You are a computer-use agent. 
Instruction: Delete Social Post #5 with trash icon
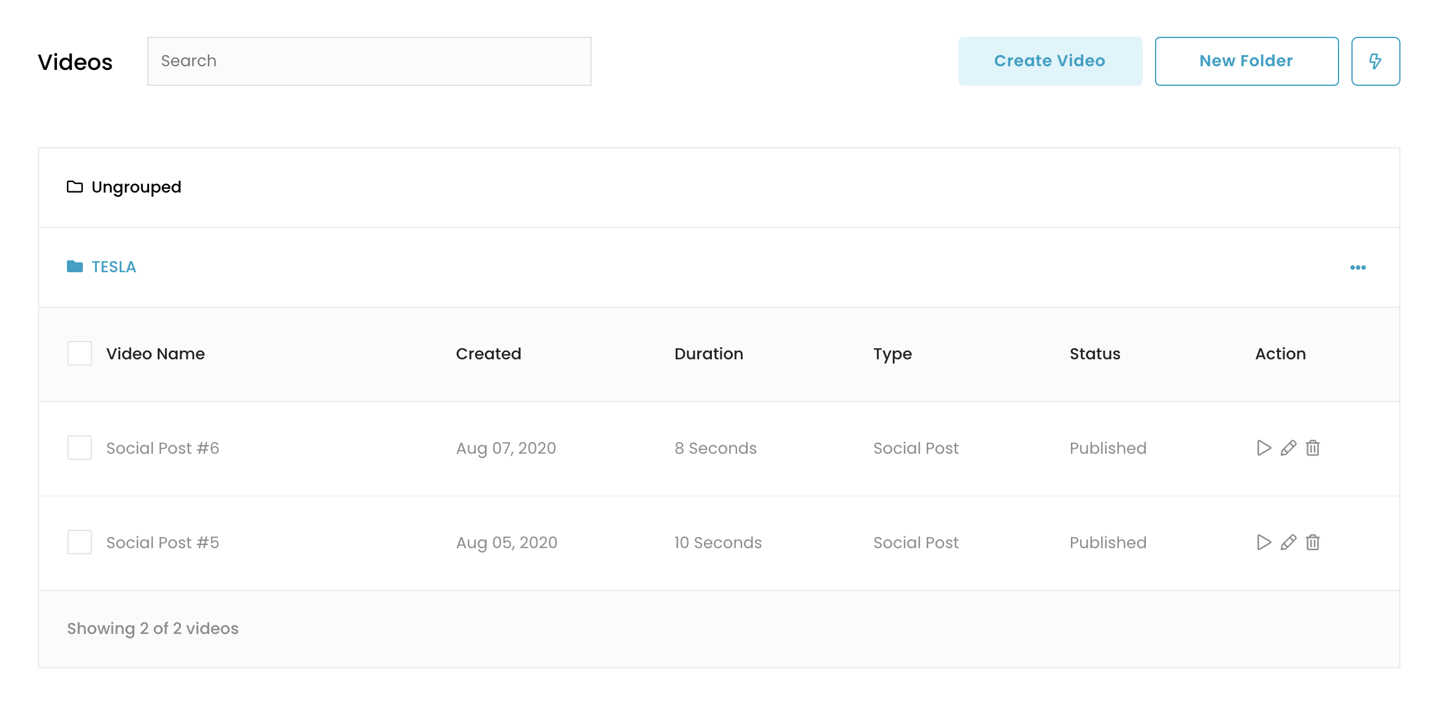click(x=1313, y=543)
